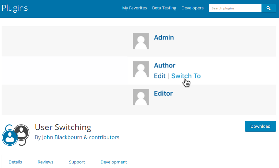Click the Author user avatar
The width and height of the screenshot is (279, 168).
[x=141, y=69]
